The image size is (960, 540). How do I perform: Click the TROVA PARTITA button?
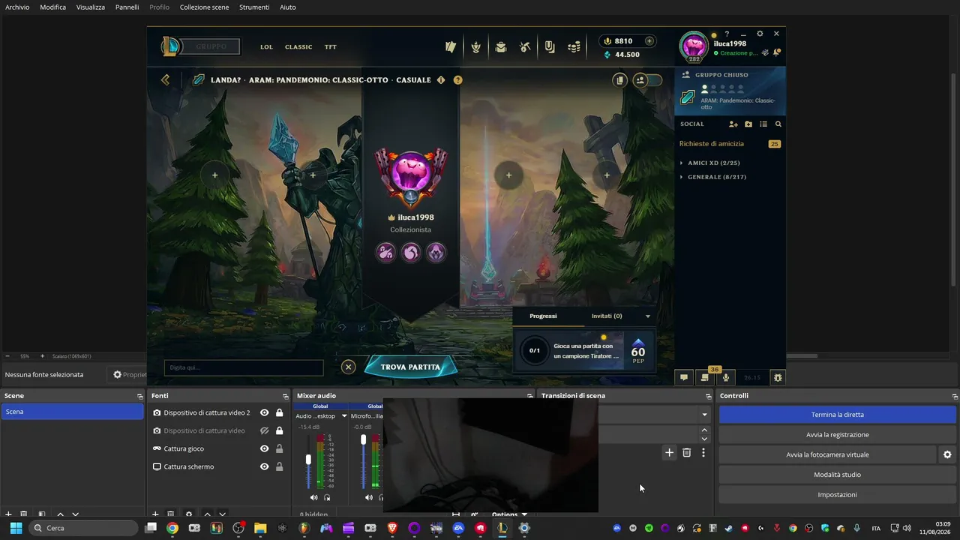(410, 367)
